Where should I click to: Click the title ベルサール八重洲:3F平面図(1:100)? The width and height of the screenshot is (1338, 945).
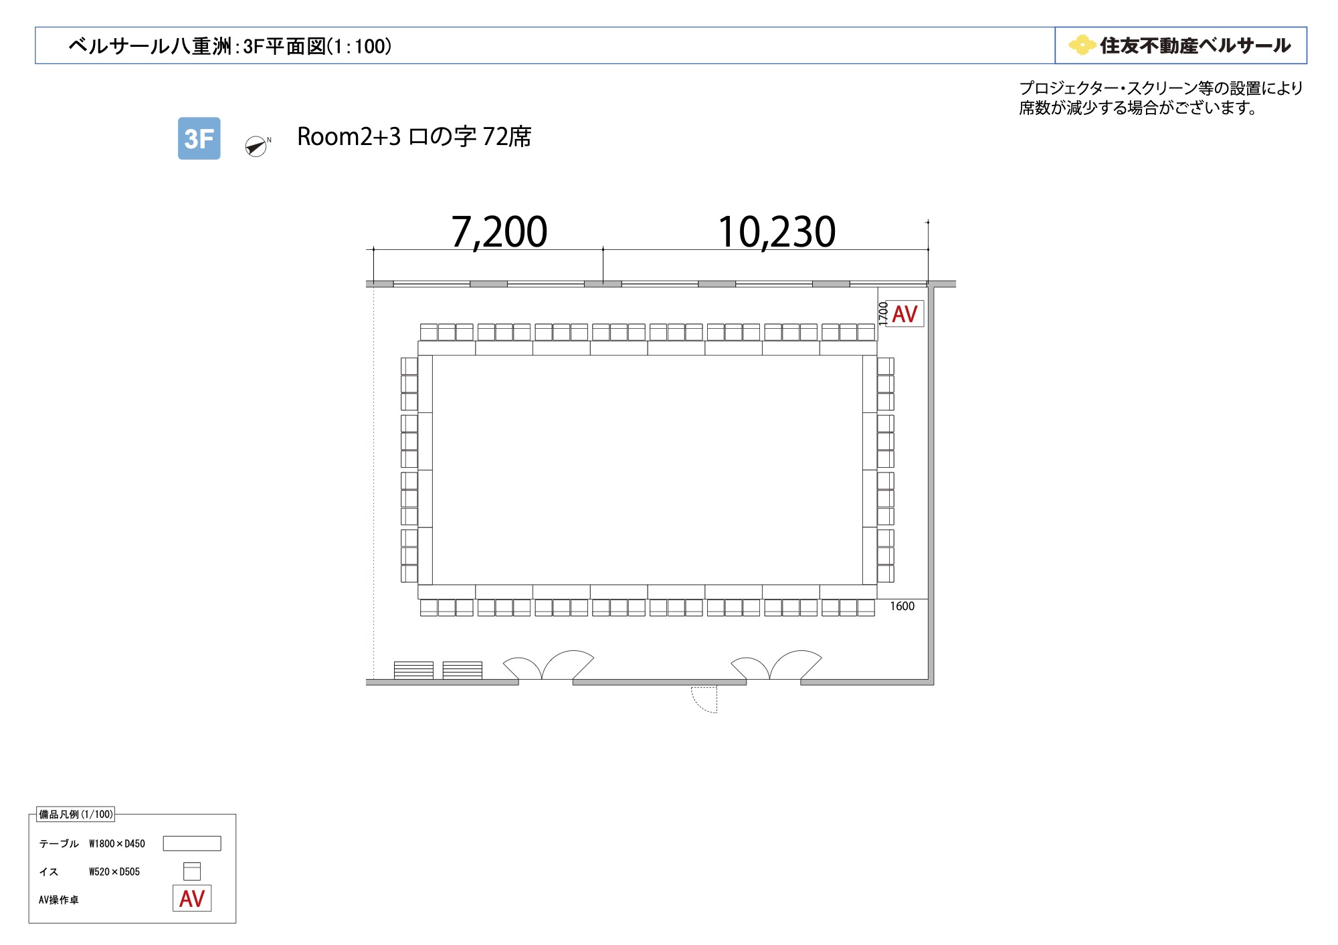230,46
